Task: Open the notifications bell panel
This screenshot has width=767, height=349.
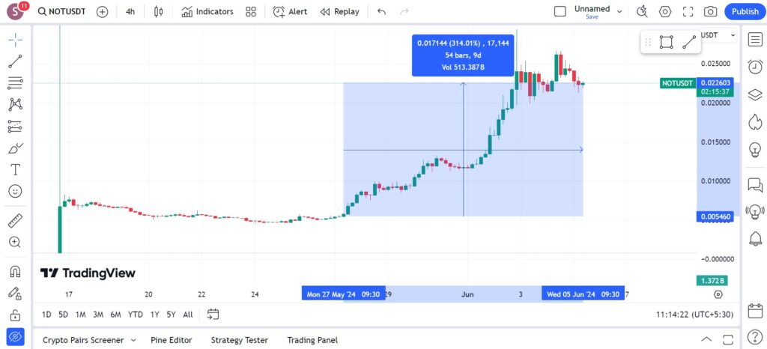Action: 755,239
